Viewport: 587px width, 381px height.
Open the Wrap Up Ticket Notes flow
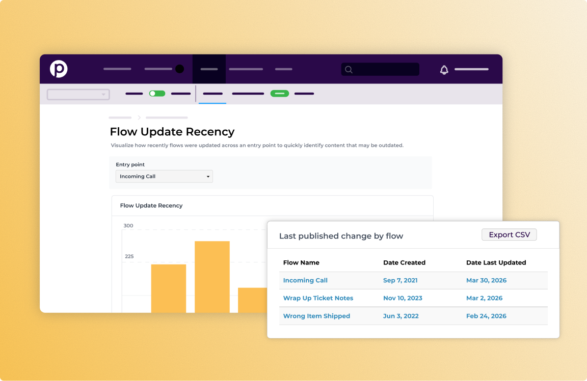pyautogui.click(x=318, y=298)
